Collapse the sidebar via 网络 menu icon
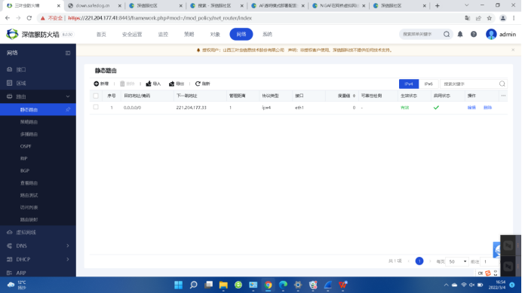522x293 pixels. point(68,53)
